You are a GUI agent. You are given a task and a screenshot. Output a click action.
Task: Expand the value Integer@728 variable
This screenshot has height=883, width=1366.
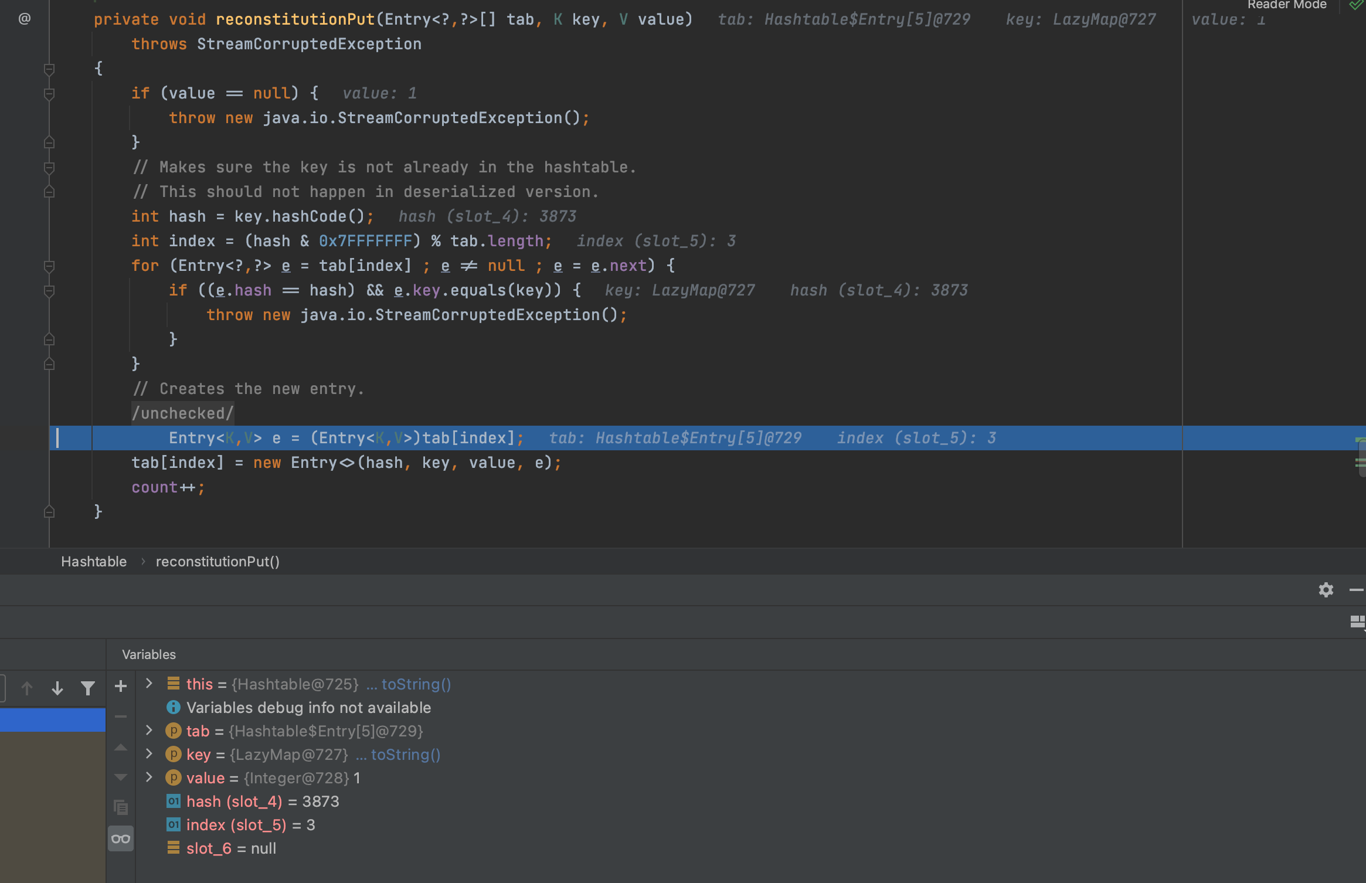[x=149, y=777]
